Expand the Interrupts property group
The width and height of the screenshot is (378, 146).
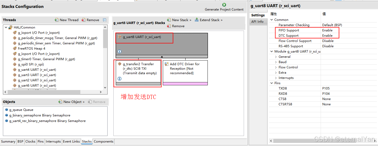[x=276, y=78]
